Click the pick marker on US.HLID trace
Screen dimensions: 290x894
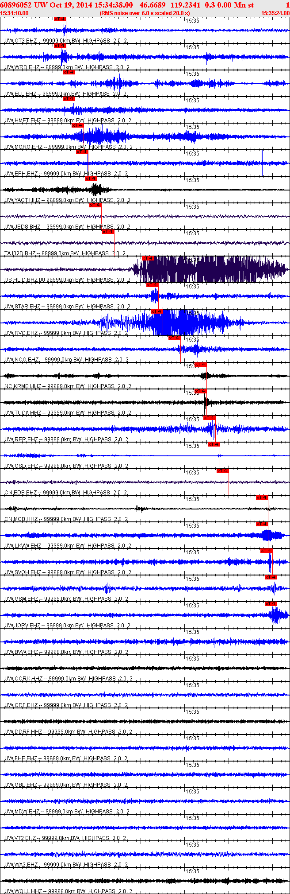coord(148,258)
